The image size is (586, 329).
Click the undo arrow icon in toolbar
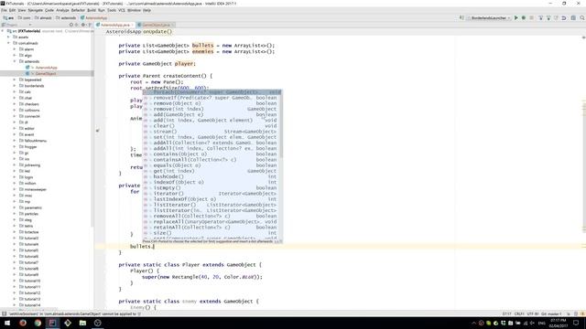[x=564, y=17]
